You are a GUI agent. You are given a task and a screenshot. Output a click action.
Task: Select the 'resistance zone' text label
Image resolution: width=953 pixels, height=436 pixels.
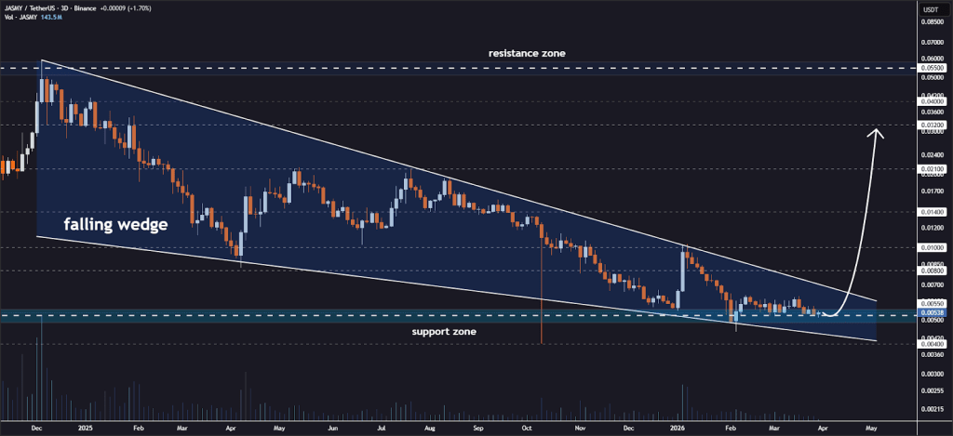pyautogui.click(x=527, y=53)
